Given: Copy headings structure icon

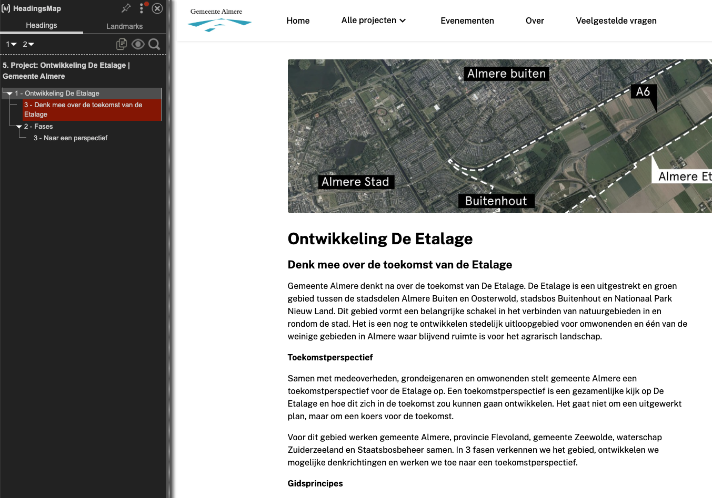Looking at the screenshot, I should click(x=122, y=44).
